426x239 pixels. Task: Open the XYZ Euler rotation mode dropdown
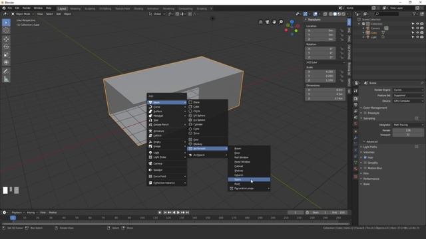(325, 62)
